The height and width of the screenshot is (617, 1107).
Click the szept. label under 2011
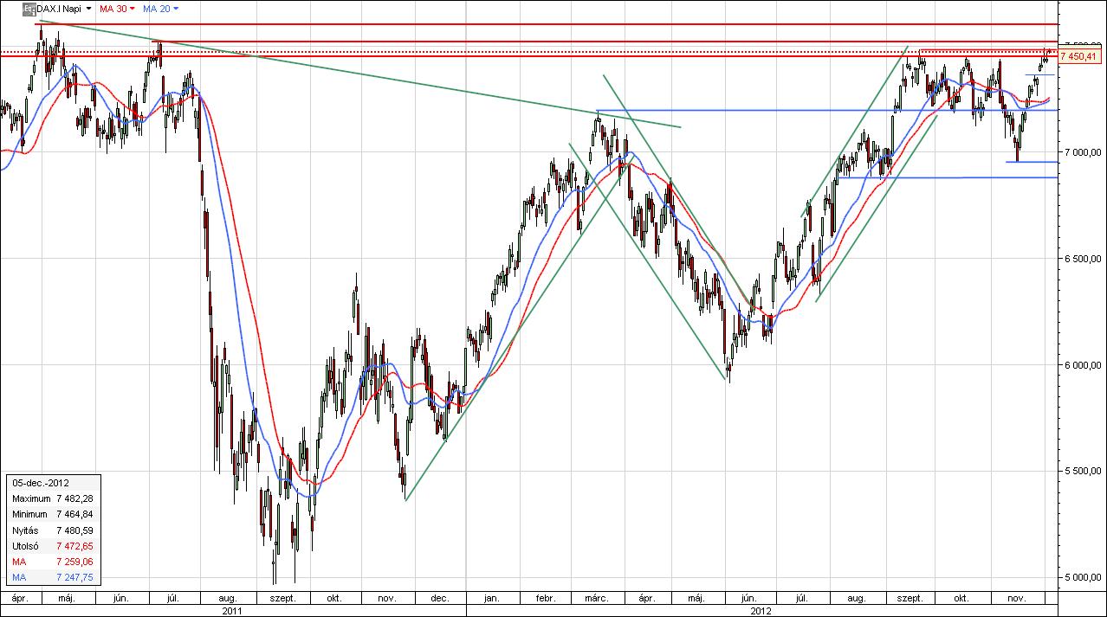(x=283, y=598)
